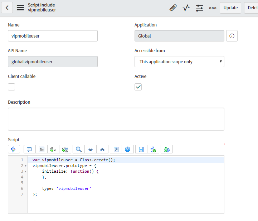Image resolution: width=258 pixels, height=221 pixels.
Task: Click the paperclip attachments icon
Action: (173, 8)
